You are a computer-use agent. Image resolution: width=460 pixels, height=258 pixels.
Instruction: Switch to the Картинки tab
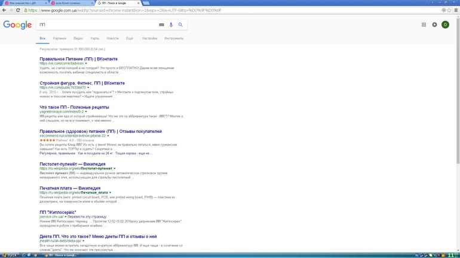click(x=60, y=38)
